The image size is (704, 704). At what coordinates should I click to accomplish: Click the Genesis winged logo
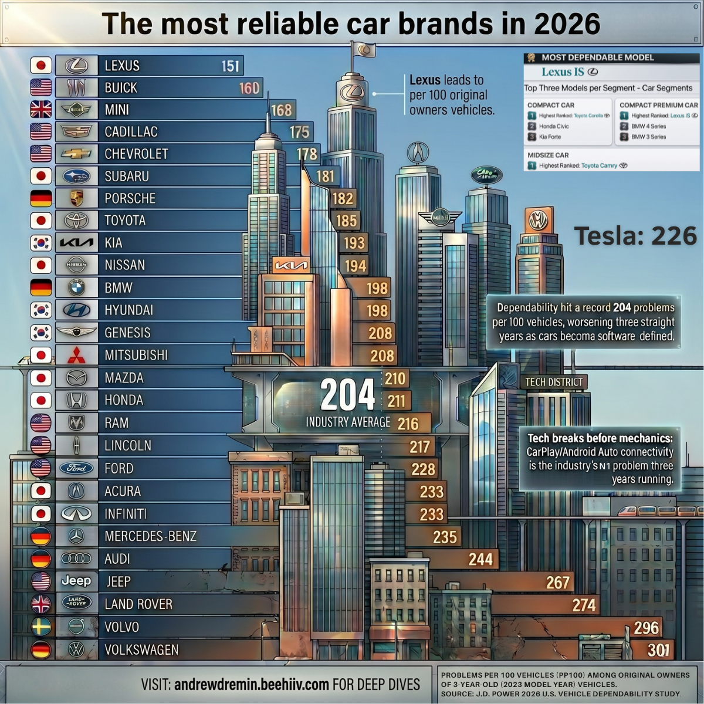pyautogui.click(x=76, y=332)
